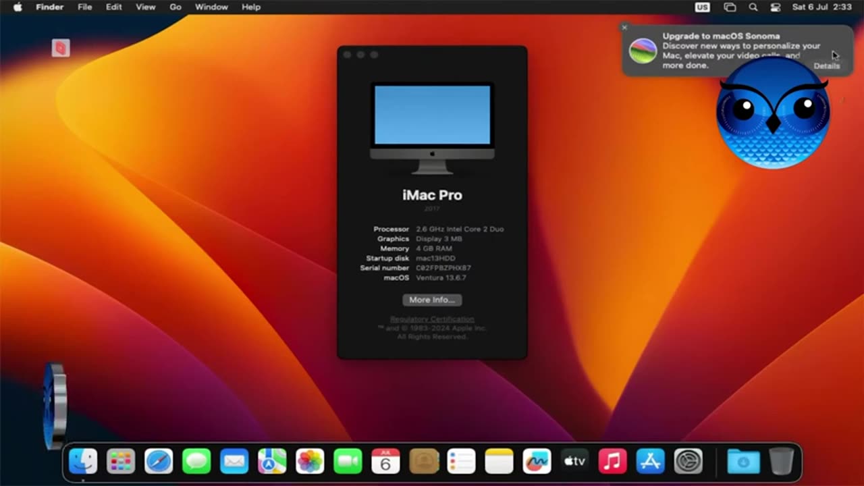The image size is (864, 486).
Task: Open Apple TV app in Dock
Action: [x=575, y=462]
